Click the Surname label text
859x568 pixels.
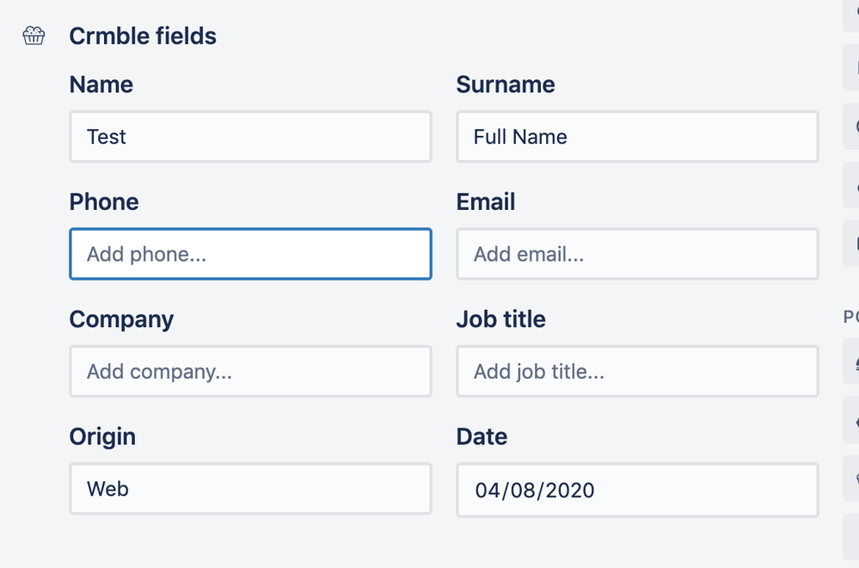(x=506, y=84)
